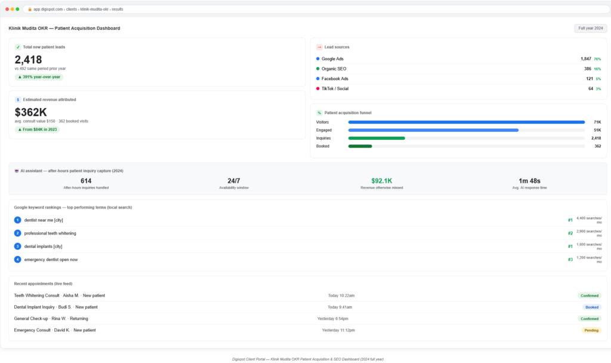Click the dollar icon beside Estimated revenue attributed
611x363 pixels.
tap(17, 100)
